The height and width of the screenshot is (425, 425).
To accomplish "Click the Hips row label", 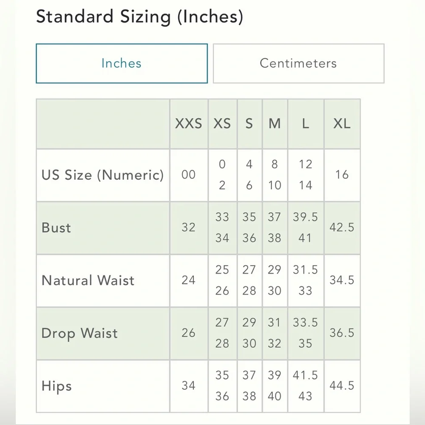I will click(57, 386).
